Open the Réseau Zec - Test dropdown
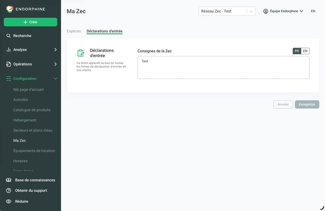The height and width of the screenshot is (211, 325). (x=227, y=11)
